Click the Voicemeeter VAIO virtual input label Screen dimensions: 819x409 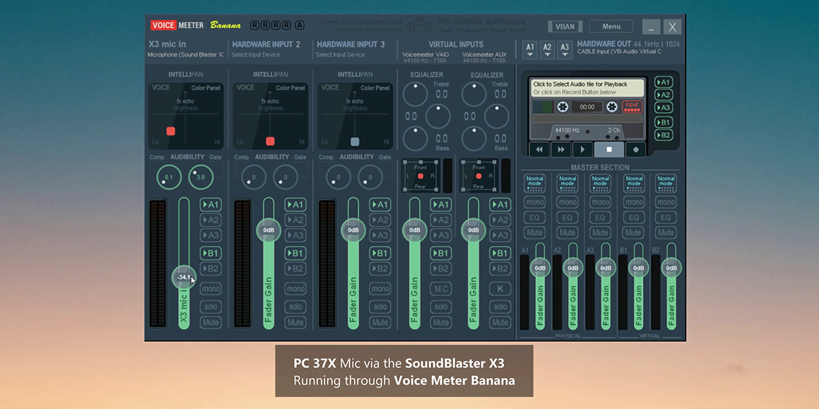[426, 56]
